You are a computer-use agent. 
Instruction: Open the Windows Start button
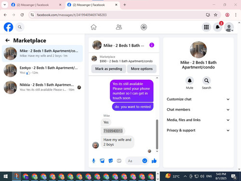(x=6, y=176)
